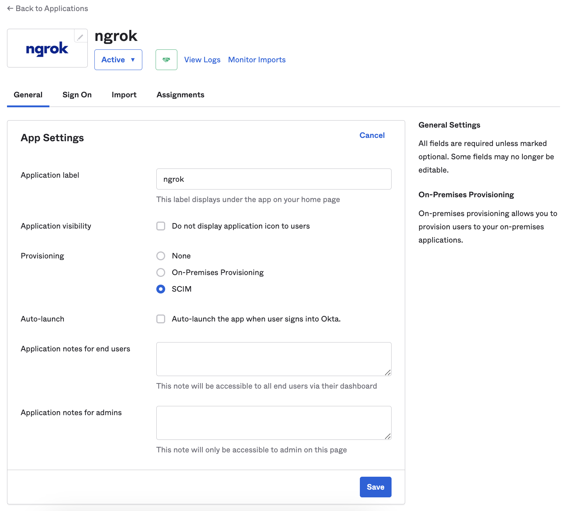Switch to the Import tab
The height and width of the screenshot is (511, 570).
pos(124,95)
